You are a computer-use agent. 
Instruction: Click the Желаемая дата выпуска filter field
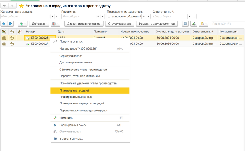point(25,17)
